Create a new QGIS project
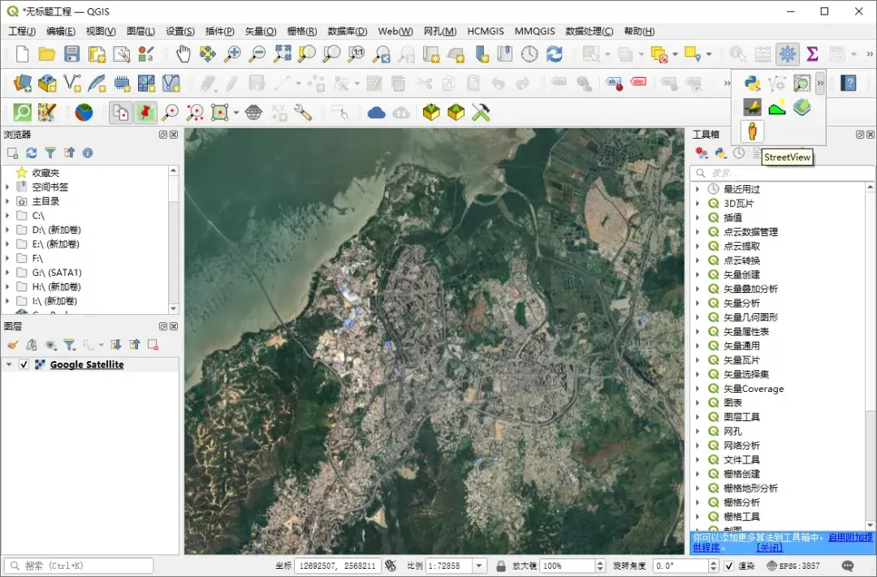877x577 pixels. coord(20,55)
